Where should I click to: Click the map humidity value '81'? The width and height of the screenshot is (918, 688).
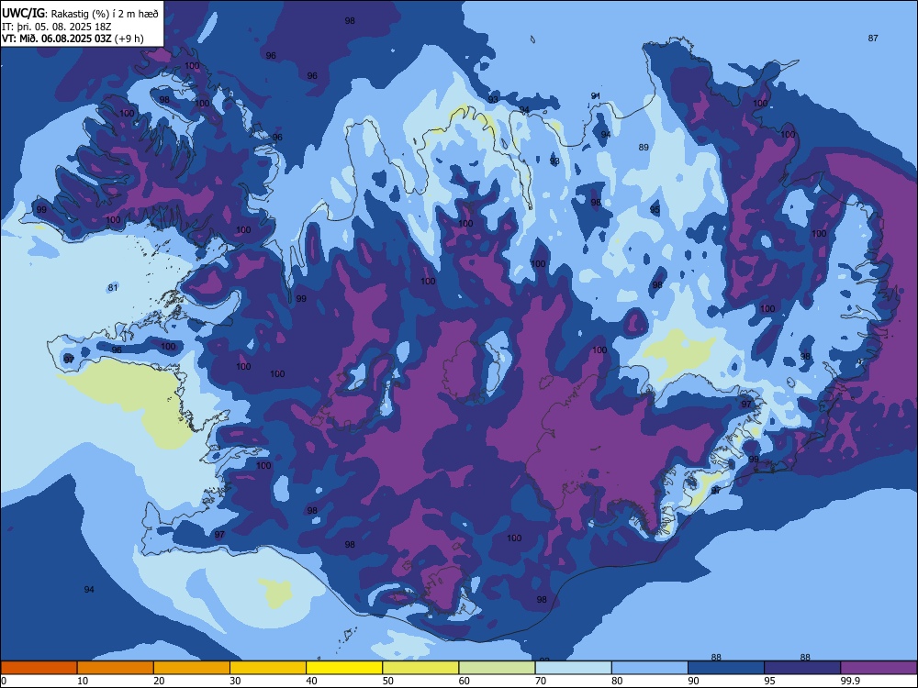click(x=113, y=287)
